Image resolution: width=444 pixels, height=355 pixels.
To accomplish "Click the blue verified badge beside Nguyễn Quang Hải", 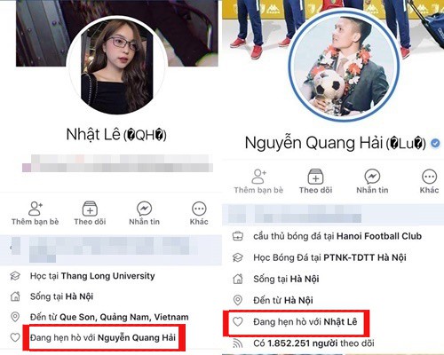I will [x=434, y=144].
